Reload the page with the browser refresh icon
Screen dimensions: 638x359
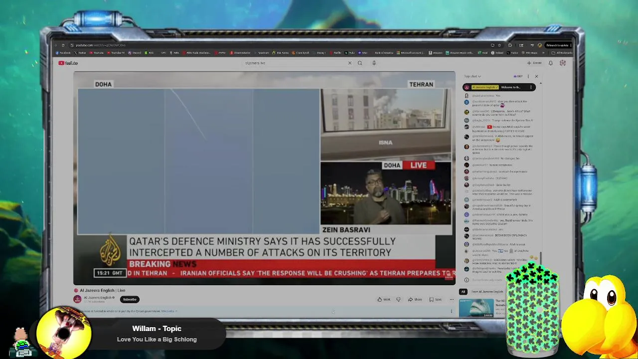[63, 45]
